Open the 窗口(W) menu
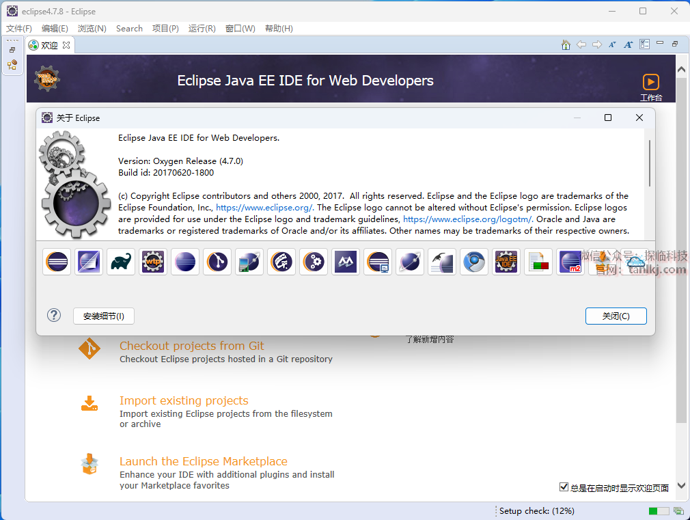690x520 pixels. [240, 29]
